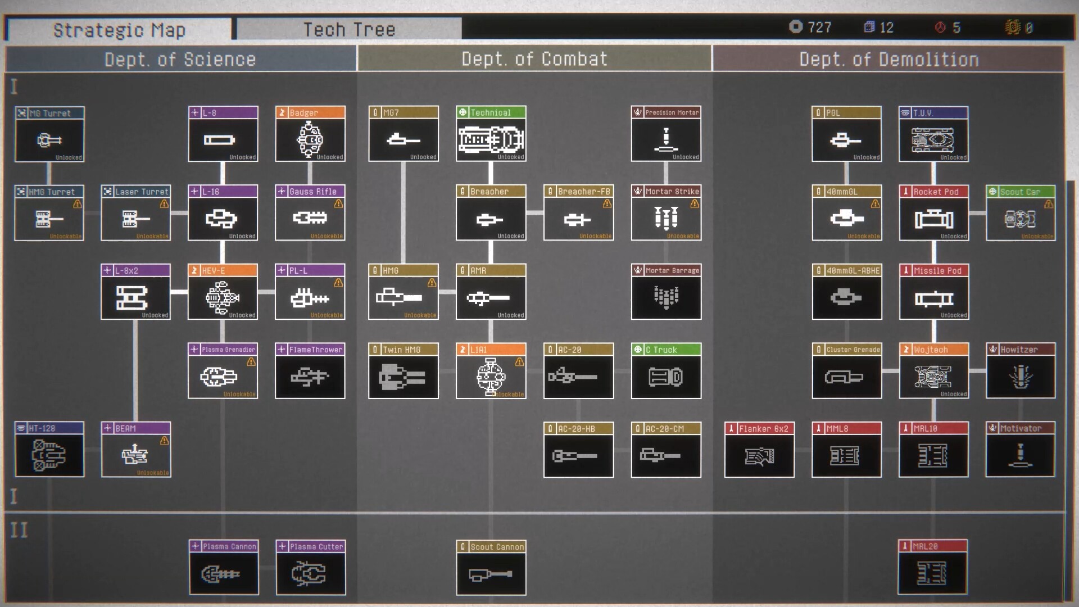
Task: Select the Howitzer artillery node
Action: pyautogui.click(x=1020, y=371)
